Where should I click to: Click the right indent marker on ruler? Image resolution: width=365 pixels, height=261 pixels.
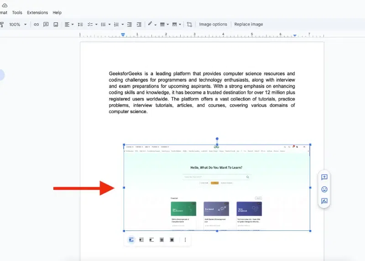295,36
